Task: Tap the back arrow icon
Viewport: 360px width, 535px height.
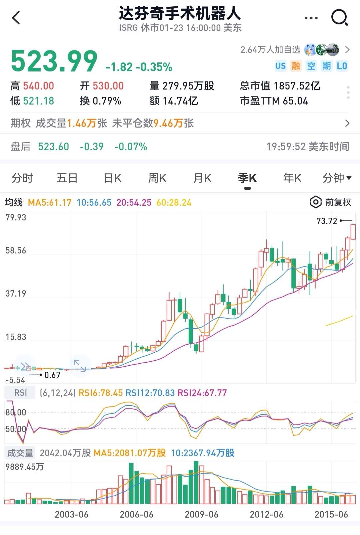Action: point(16,18)
